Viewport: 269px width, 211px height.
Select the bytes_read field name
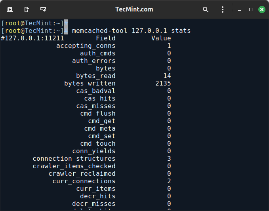pos(96,76)
